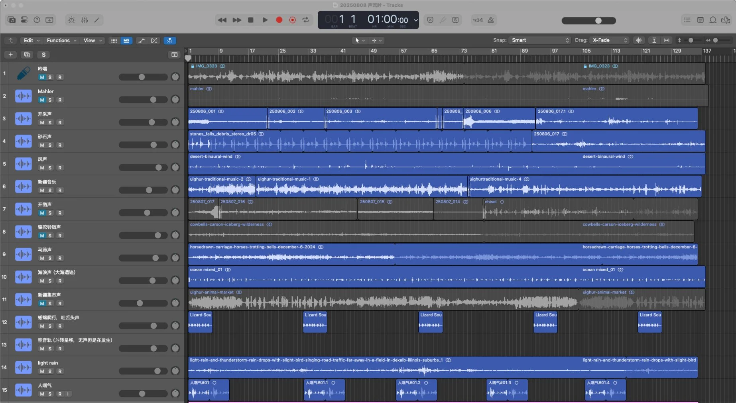Stop playback with the Stop button

point(251,20)
